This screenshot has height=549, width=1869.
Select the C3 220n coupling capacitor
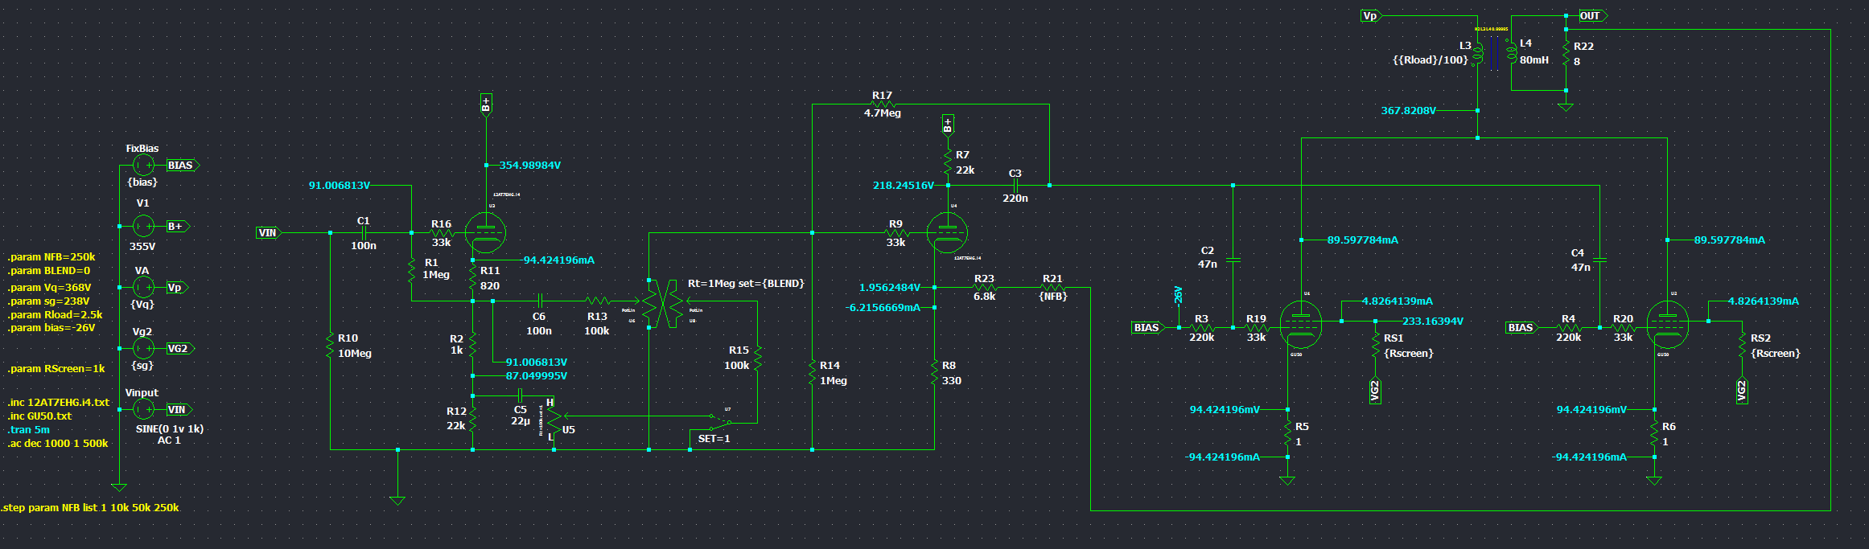[1015, 186]
